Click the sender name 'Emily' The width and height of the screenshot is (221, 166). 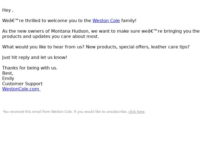pyautogui.click(x=8, y=78)
